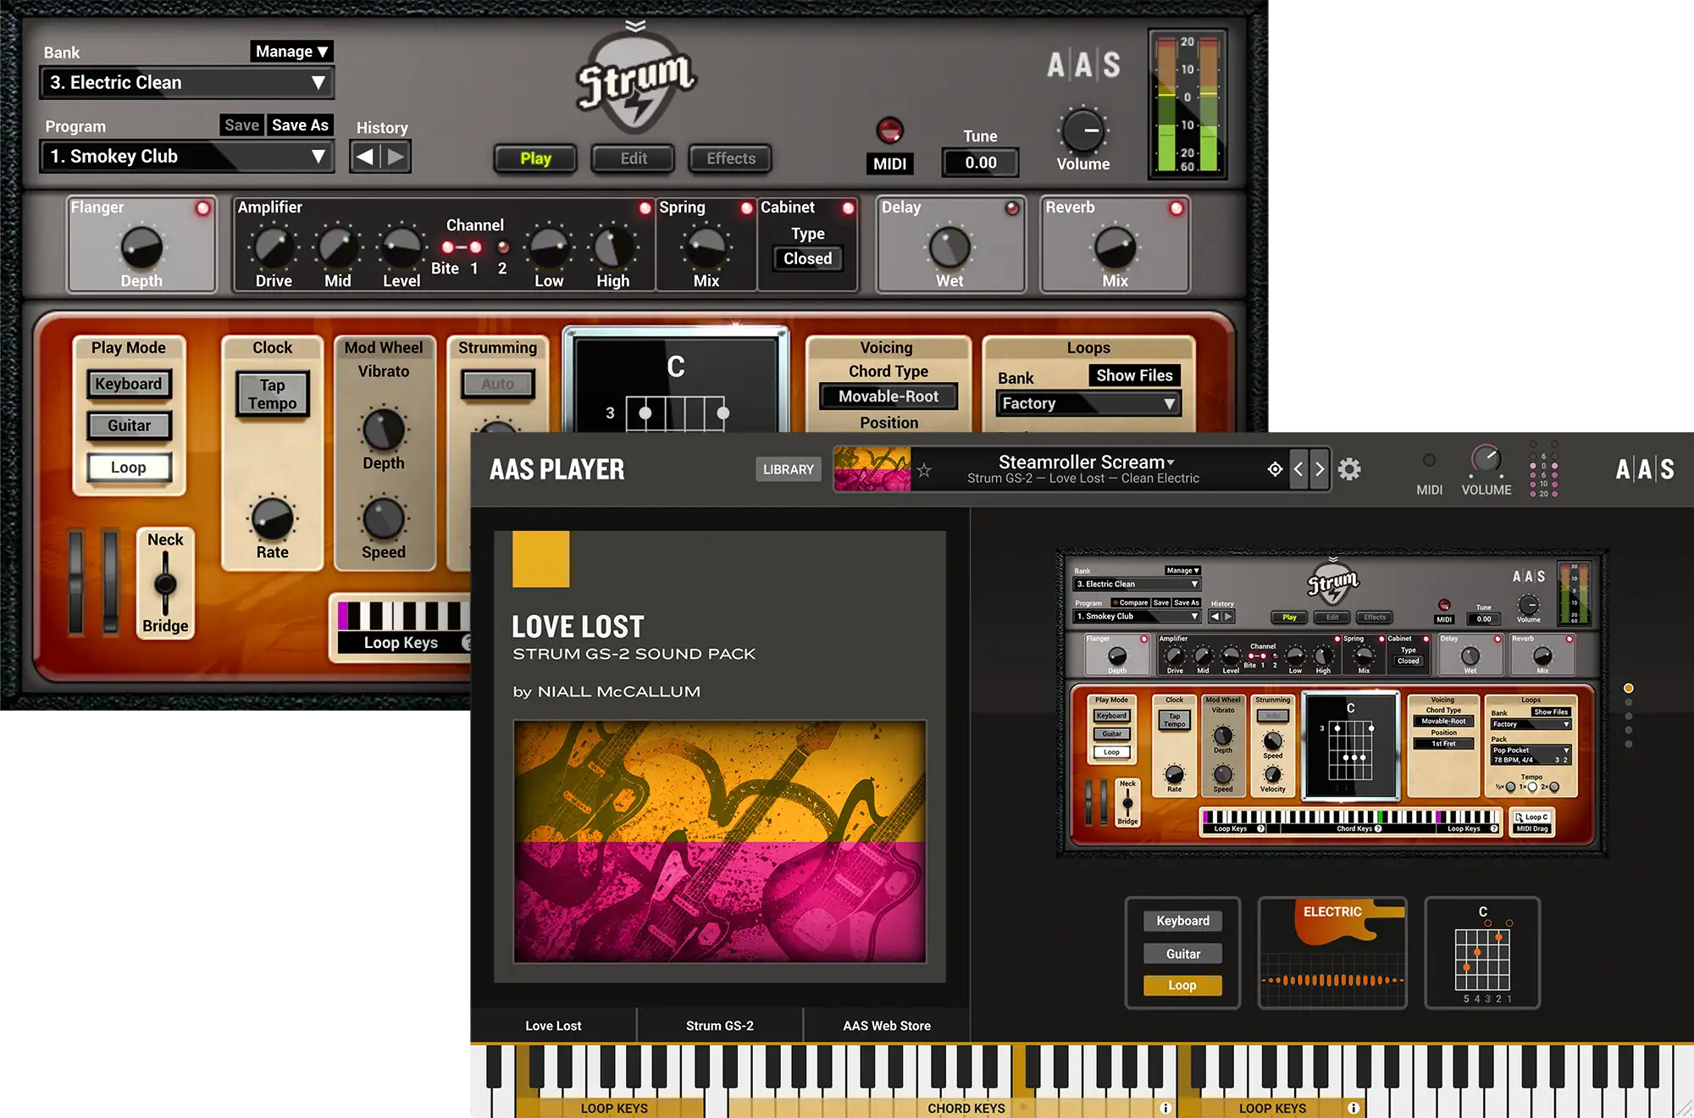Click the Save As button
Screen dimensions: 1694x1118
(x=300, y=125)
